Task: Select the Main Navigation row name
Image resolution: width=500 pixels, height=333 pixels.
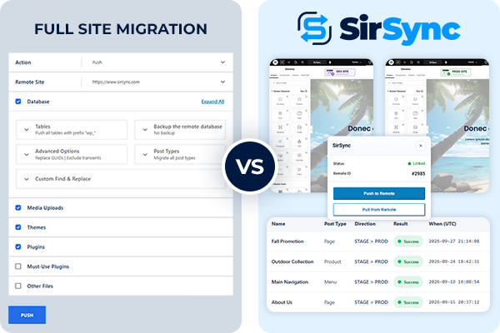Action: 290,282
